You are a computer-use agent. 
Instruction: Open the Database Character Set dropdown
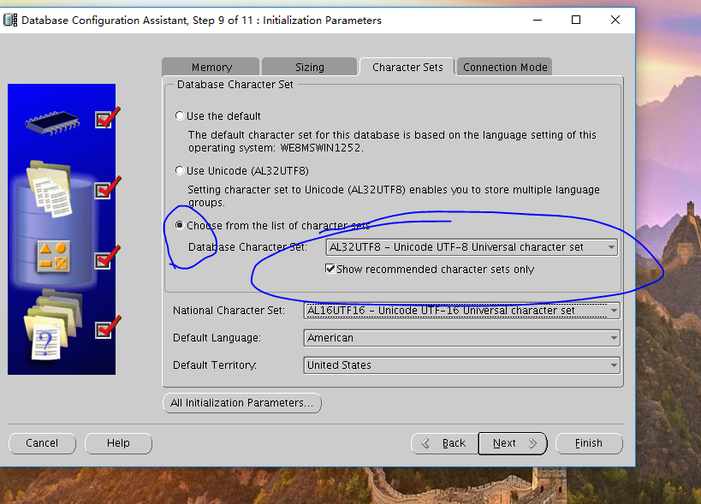472,247
